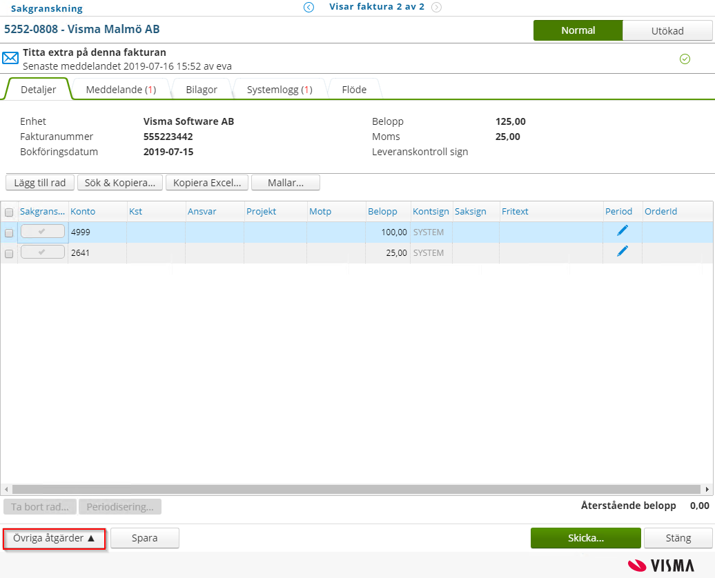
Task: Open the Övriga åtgärder actions menu
Action: click(54, 539)
